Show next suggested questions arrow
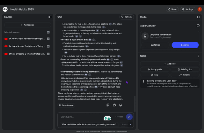The image size is (204, 133). point(130,124)
